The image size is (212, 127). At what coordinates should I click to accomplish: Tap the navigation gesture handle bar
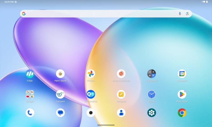pyautogui.click(x=106, y=125)
